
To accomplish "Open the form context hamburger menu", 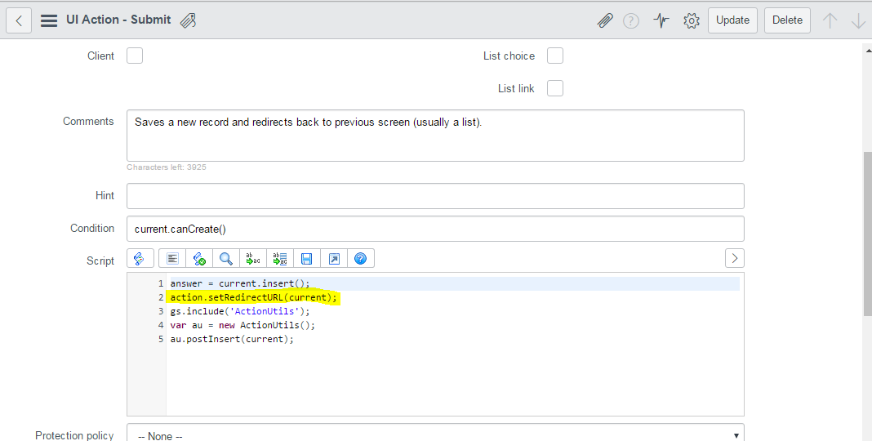I will tap(49, 20).
